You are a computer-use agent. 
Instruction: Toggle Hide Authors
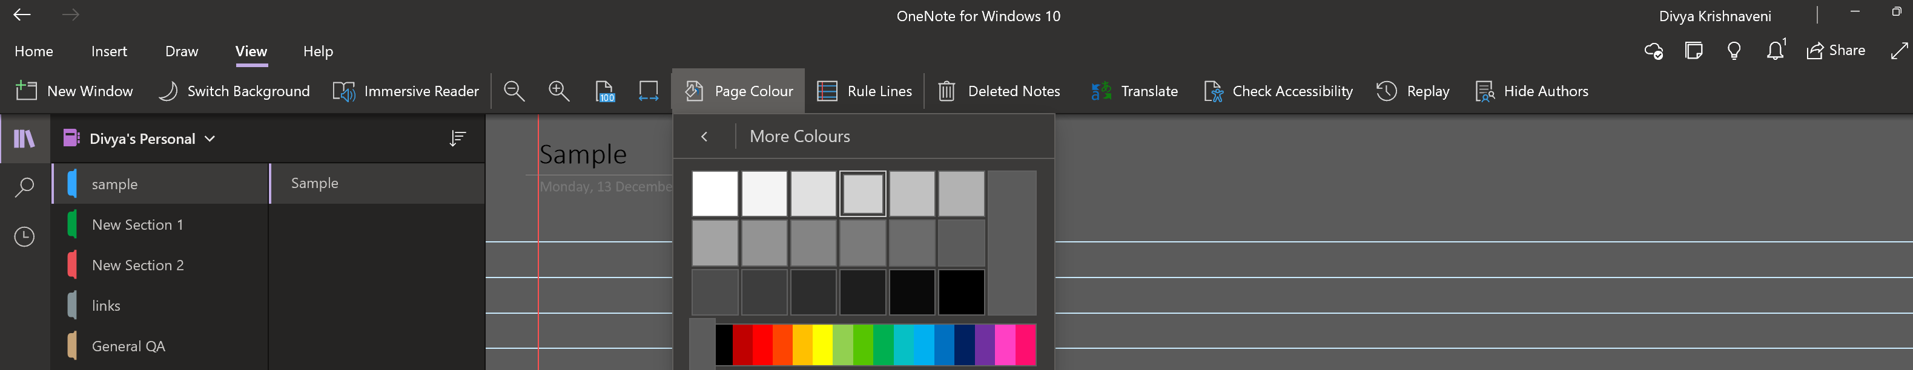click(1531, 91)
